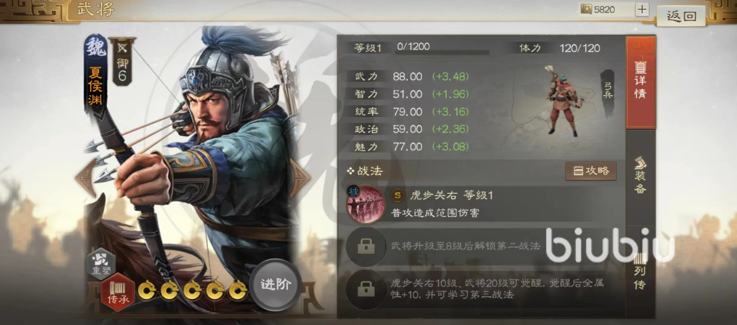Tap the round 进阶 advance button
737x325 pixels.
pos(275,285)
